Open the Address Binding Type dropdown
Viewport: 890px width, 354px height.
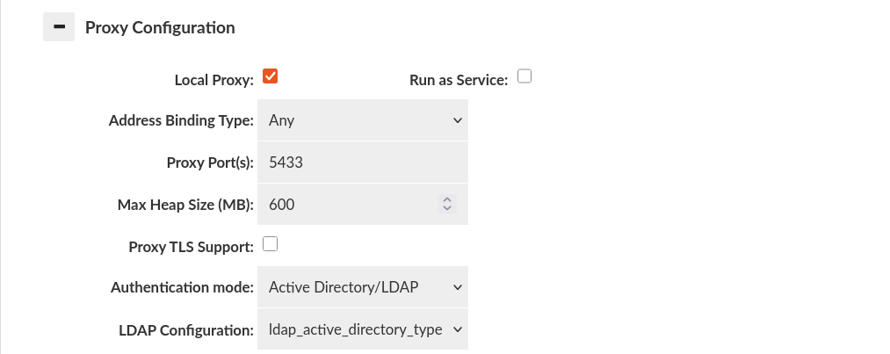coord(363,120)
